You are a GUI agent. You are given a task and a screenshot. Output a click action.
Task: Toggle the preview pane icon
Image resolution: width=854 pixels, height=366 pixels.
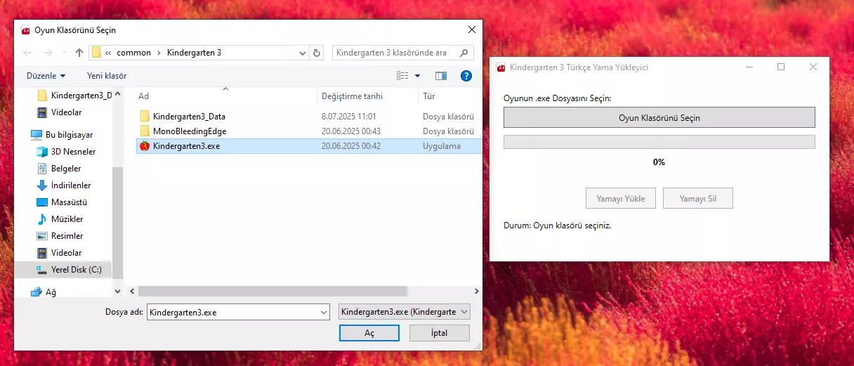coord(441,75)
